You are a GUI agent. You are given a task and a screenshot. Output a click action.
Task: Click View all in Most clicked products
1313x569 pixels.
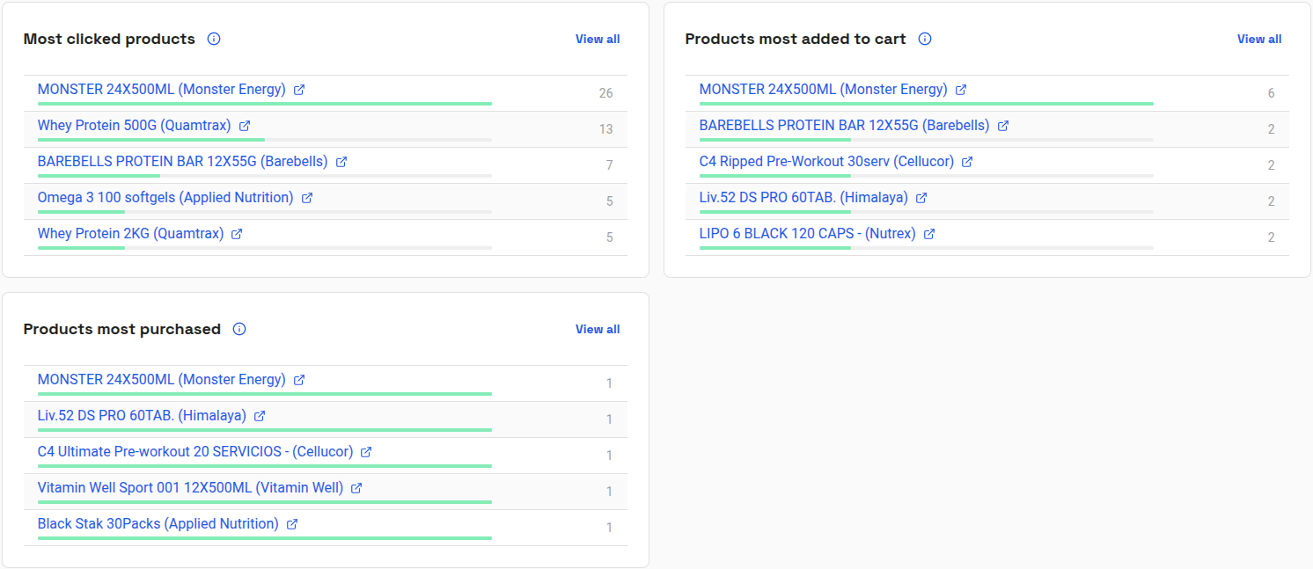(598, 39)
